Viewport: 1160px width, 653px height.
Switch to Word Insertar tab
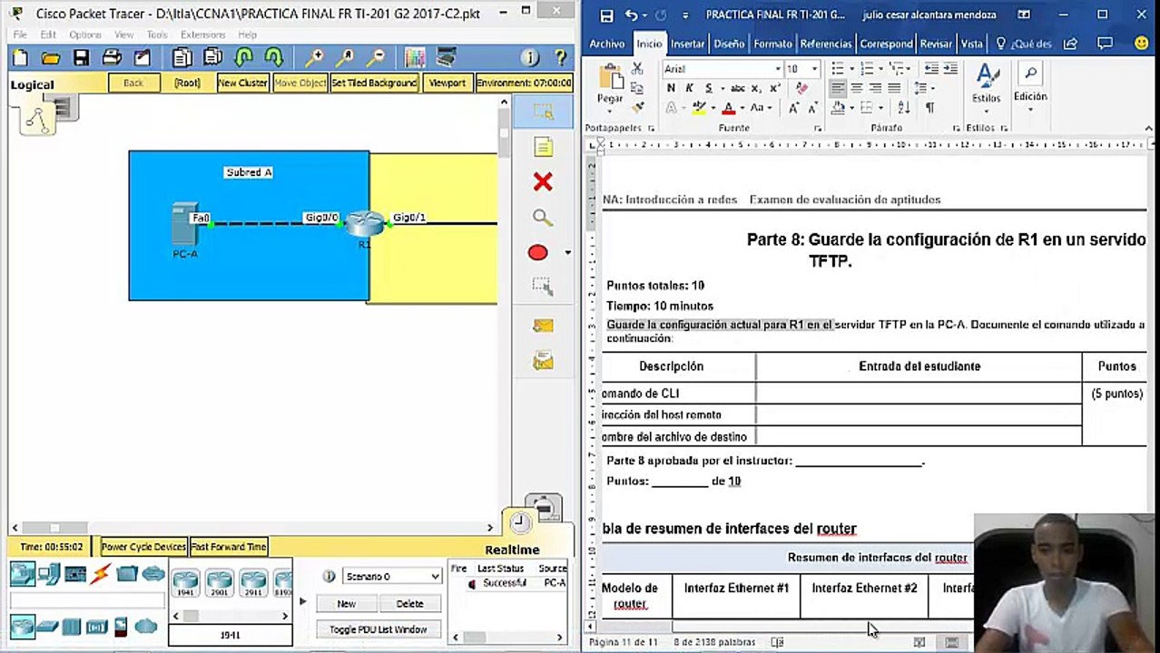click(x=687, y=44)
